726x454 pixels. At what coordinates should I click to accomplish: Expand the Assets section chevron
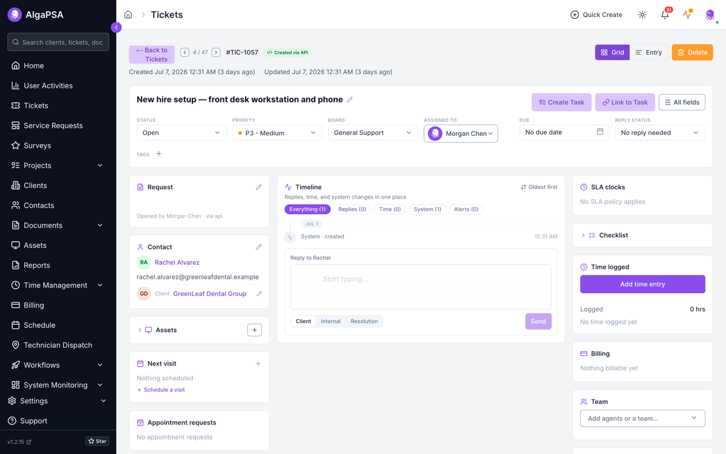click(x=140, y=330)
